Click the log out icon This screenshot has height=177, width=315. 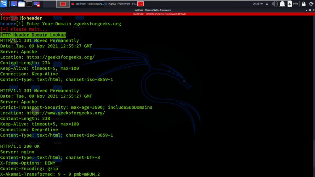311,4
